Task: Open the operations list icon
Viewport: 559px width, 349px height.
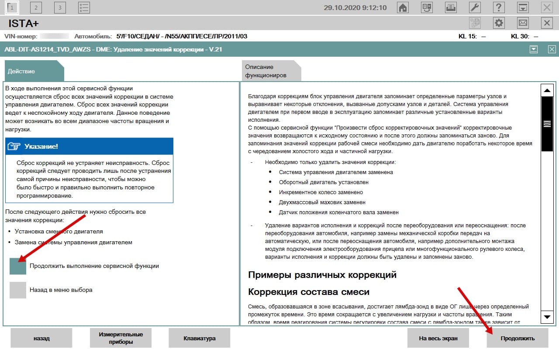Action: (84, 7)
